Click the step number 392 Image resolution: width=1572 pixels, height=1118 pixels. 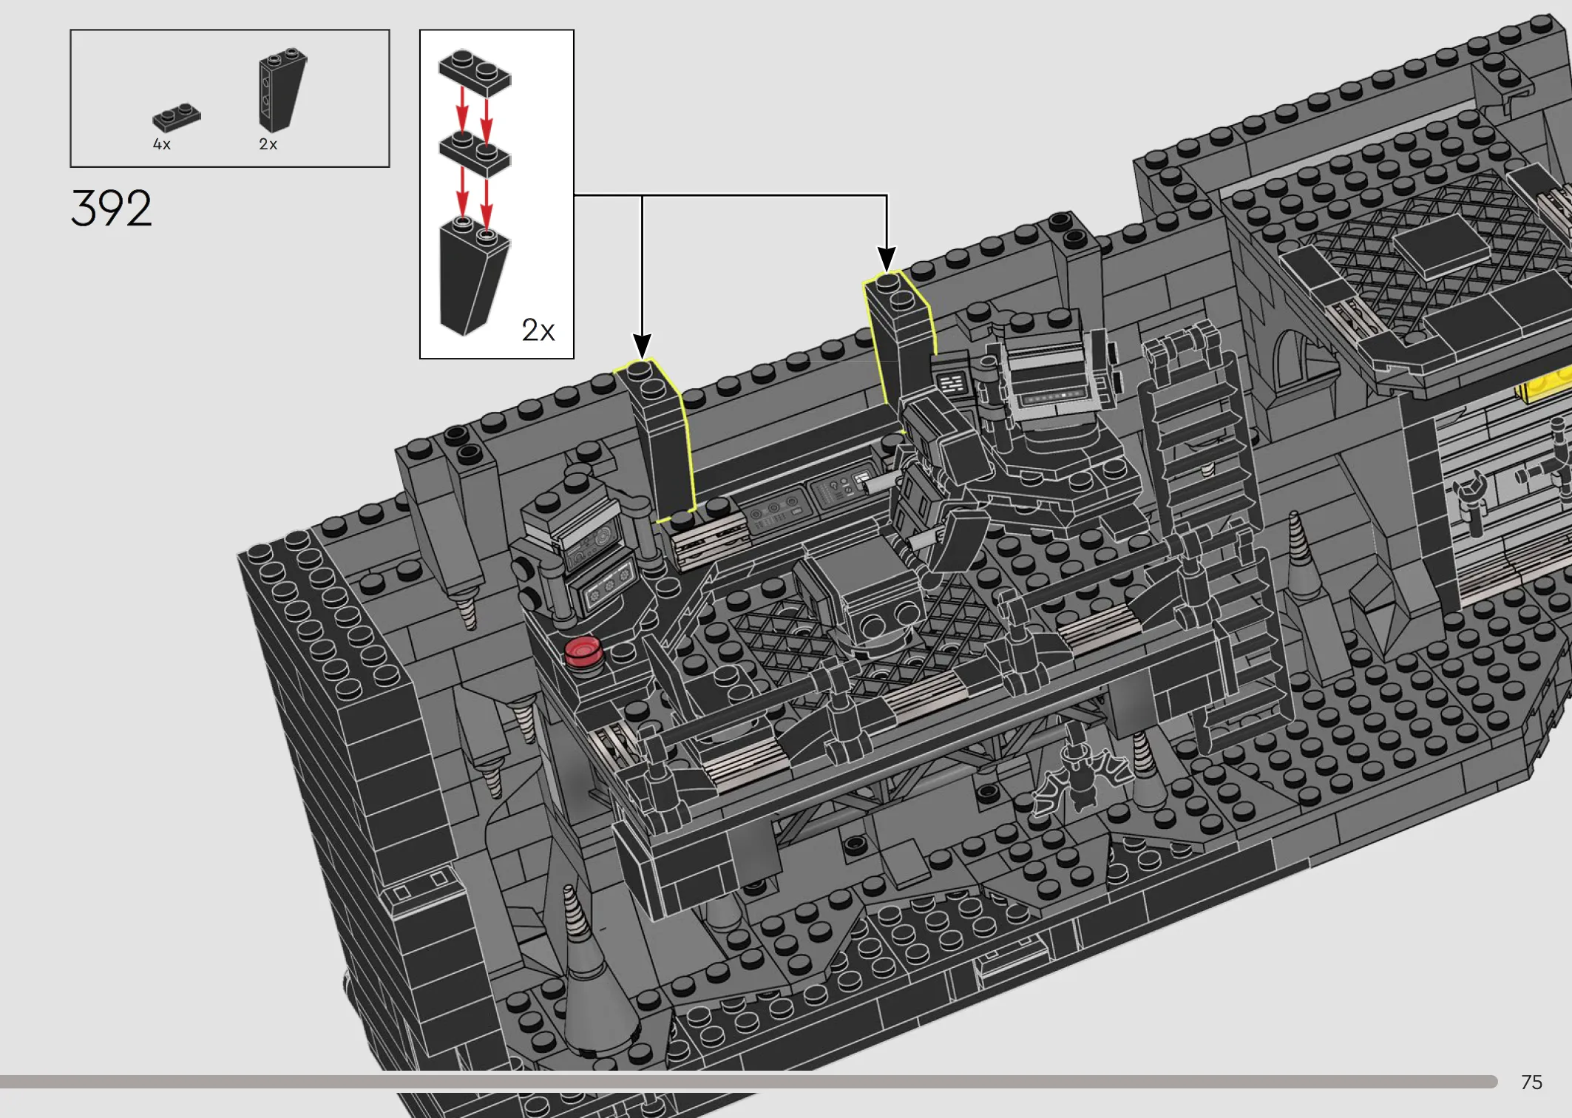[112, 208]
